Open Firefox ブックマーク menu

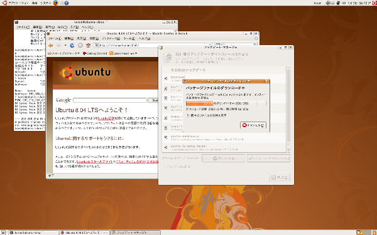coord(111,38)
